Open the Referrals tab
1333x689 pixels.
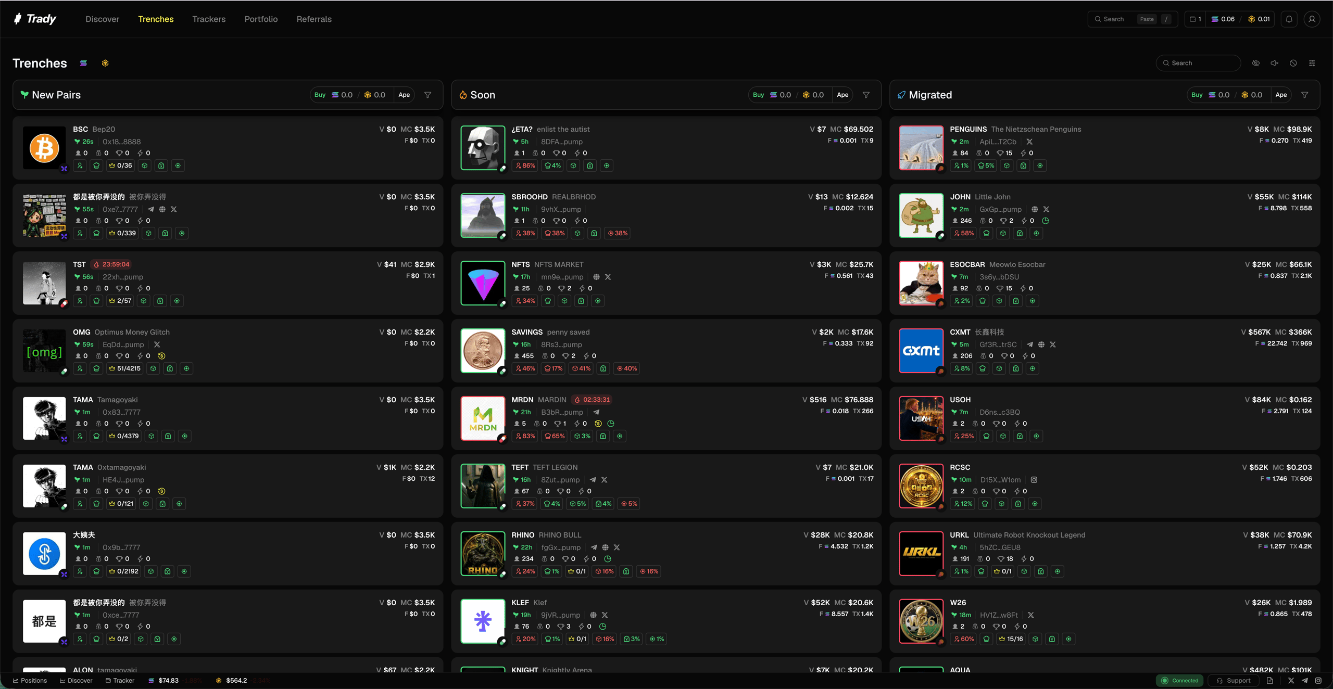(314, 19)
